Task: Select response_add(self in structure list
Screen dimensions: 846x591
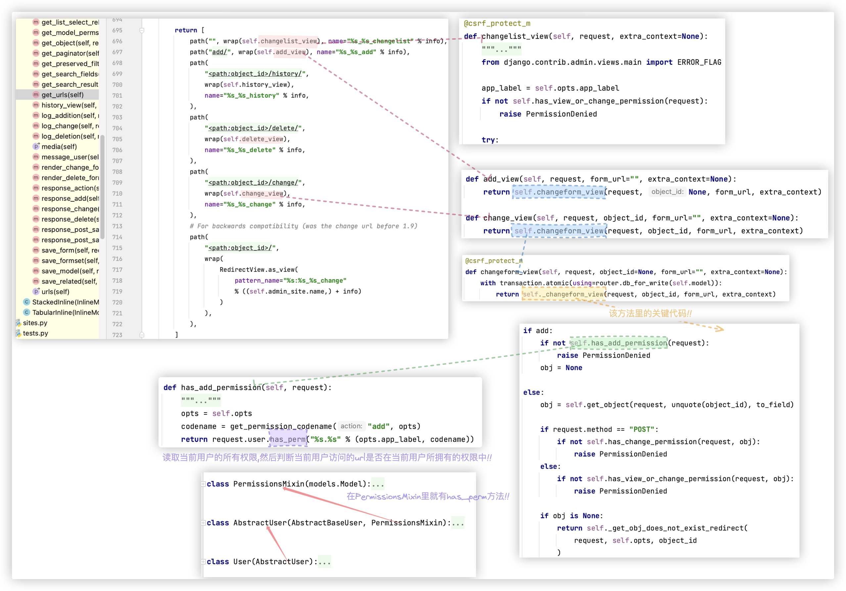Action: [70, 198]
